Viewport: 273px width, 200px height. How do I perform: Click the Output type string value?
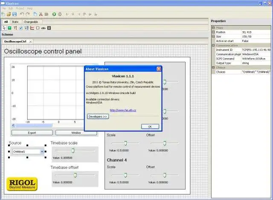(256, 63)
